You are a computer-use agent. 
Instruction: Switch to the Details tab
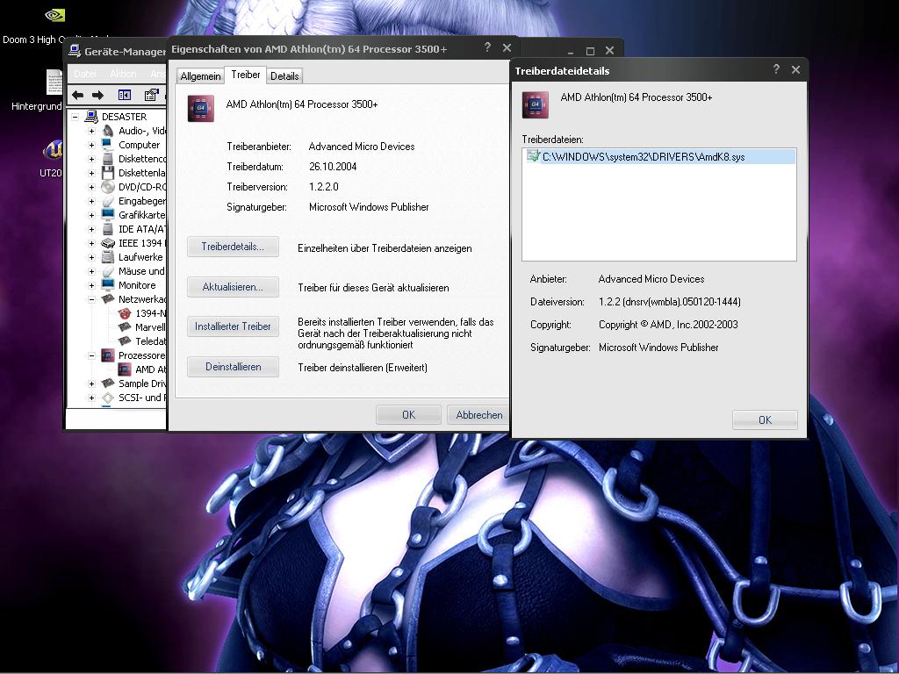click(284, 75)
